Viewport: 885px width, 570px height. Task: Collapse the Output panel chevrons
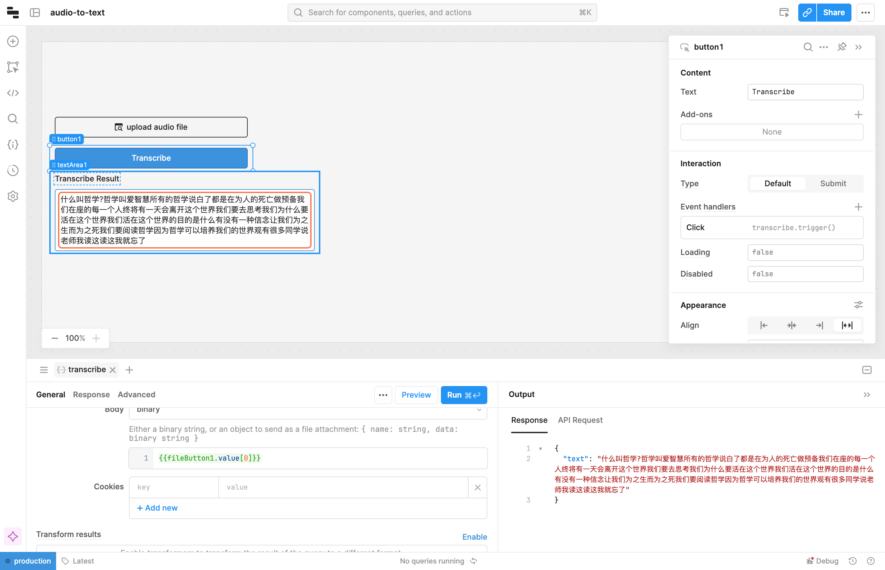pos(867,394)
